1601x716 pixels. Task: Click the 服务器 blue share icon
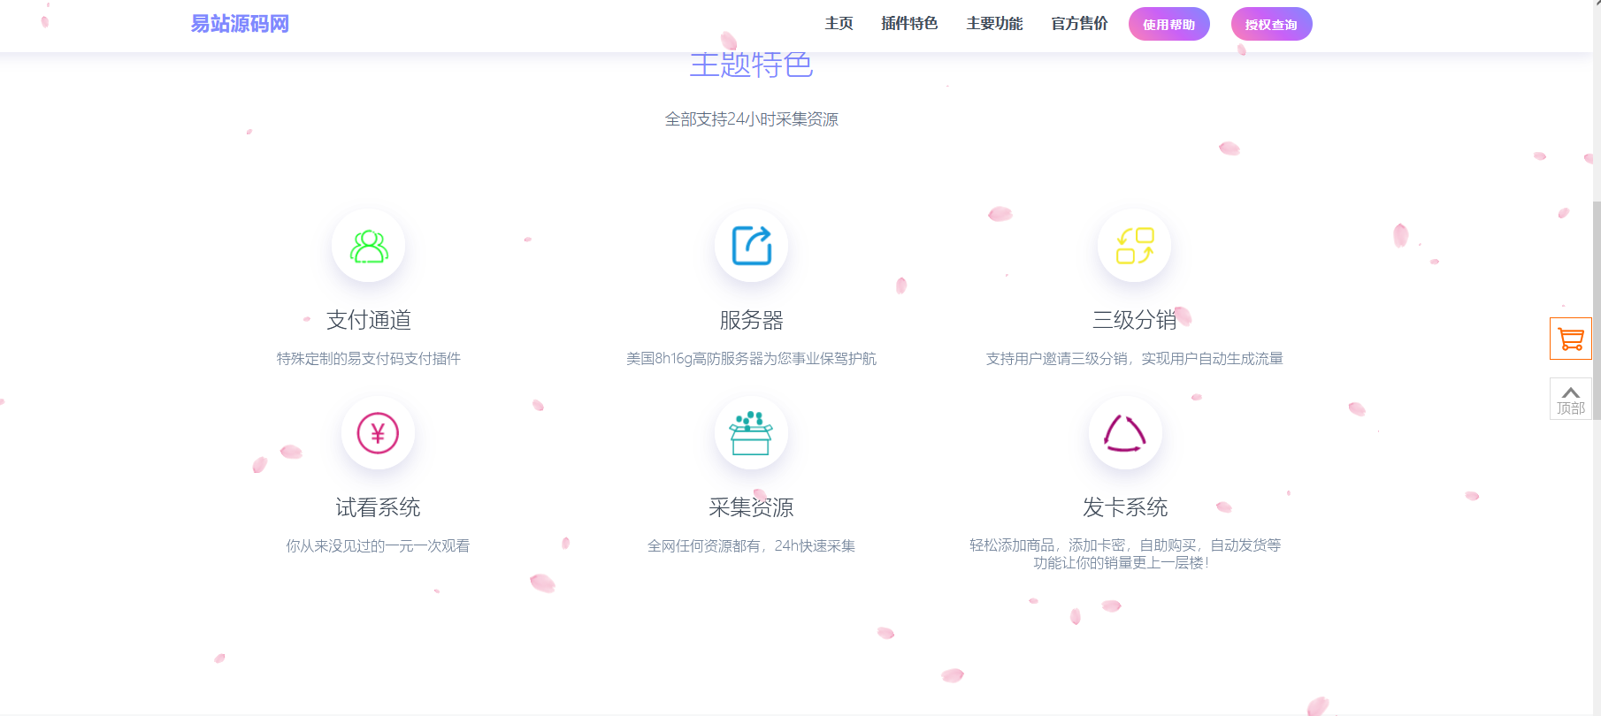point(752,246)
